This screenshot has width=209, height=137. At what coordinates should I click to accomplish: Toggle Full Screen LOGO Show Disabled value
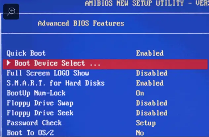(151, 73)
